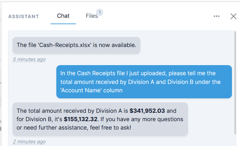This screenshot has height=146, width=240.
Task: Click the Files count badge showing 1
Action: click(100, 12)
